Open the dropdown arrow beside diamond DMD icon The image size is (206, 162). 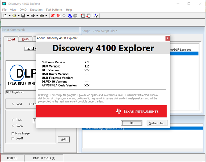(x=37, y=16)
